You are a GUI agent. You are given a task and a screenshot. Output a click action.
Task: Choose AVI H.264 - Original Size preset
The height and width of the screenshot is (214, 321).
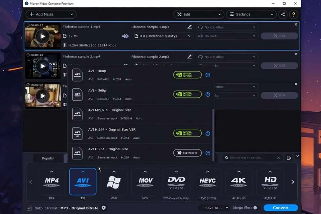point(140,153)
